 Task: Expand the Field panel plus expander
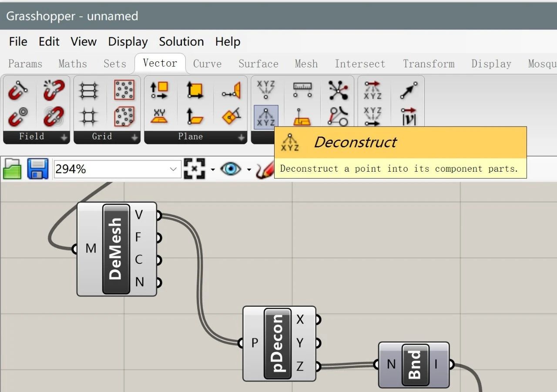click(64, 137)
